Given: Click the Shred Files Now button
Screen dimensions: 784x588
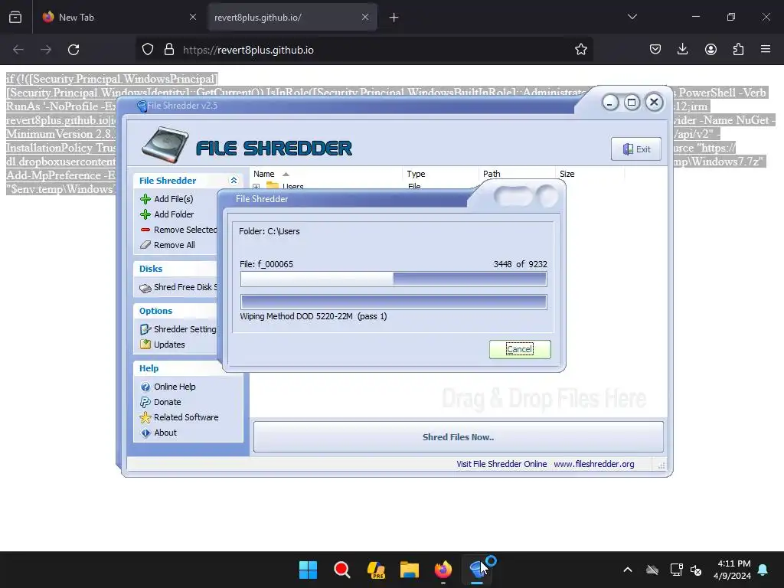Looking at the screenshot, I should coord(458,437).
